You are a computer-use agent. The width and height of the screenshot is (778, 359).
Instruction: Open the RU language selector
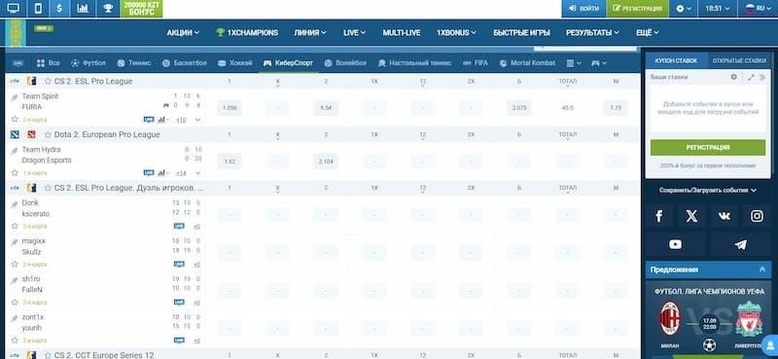click(x=760, y=9)
